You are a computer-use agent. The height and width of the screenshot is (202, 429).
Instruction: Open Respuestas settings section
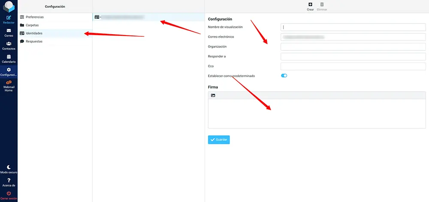(x=34, y=42)
